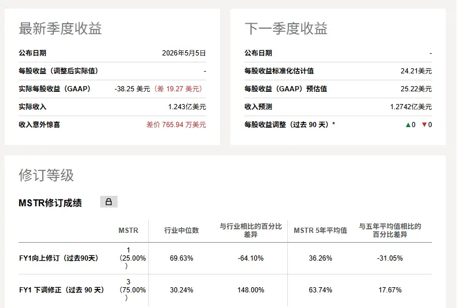Click the 与五年平均值相比的百分比差异 column header
Screen dimensions: 458x308
(390, 230)
